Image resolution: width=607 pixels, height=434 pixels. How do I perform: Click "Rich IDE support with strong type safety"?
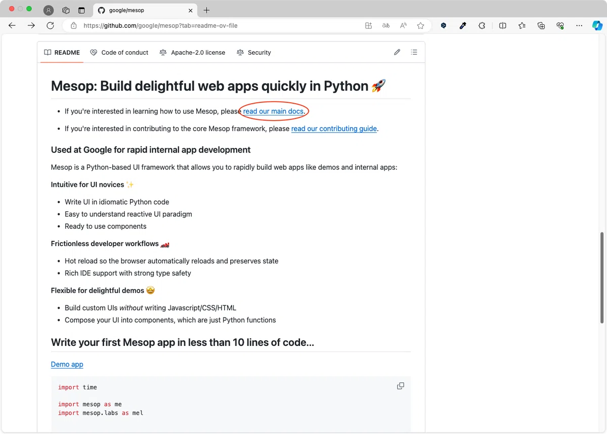[x=128, y=273]
